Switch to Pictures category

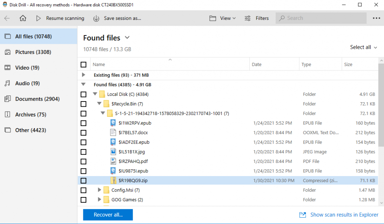click(x=33, y=52)
